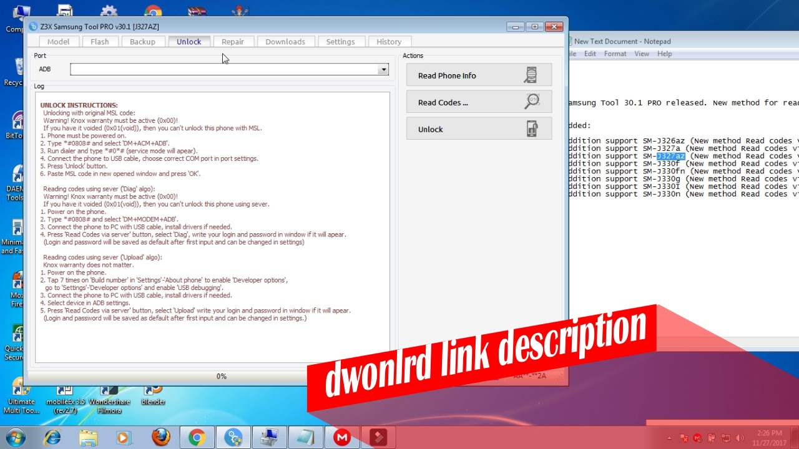Screen dimensions: 799x449
Task: Open Notepad Edit menu
Action: [590, 54]
